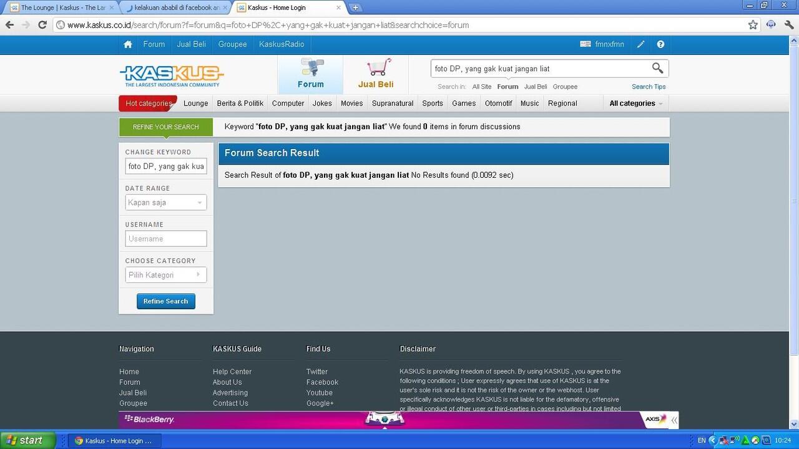Open About Us footer link
Viewport: 799px width, 449px height.
pos(227,382)
